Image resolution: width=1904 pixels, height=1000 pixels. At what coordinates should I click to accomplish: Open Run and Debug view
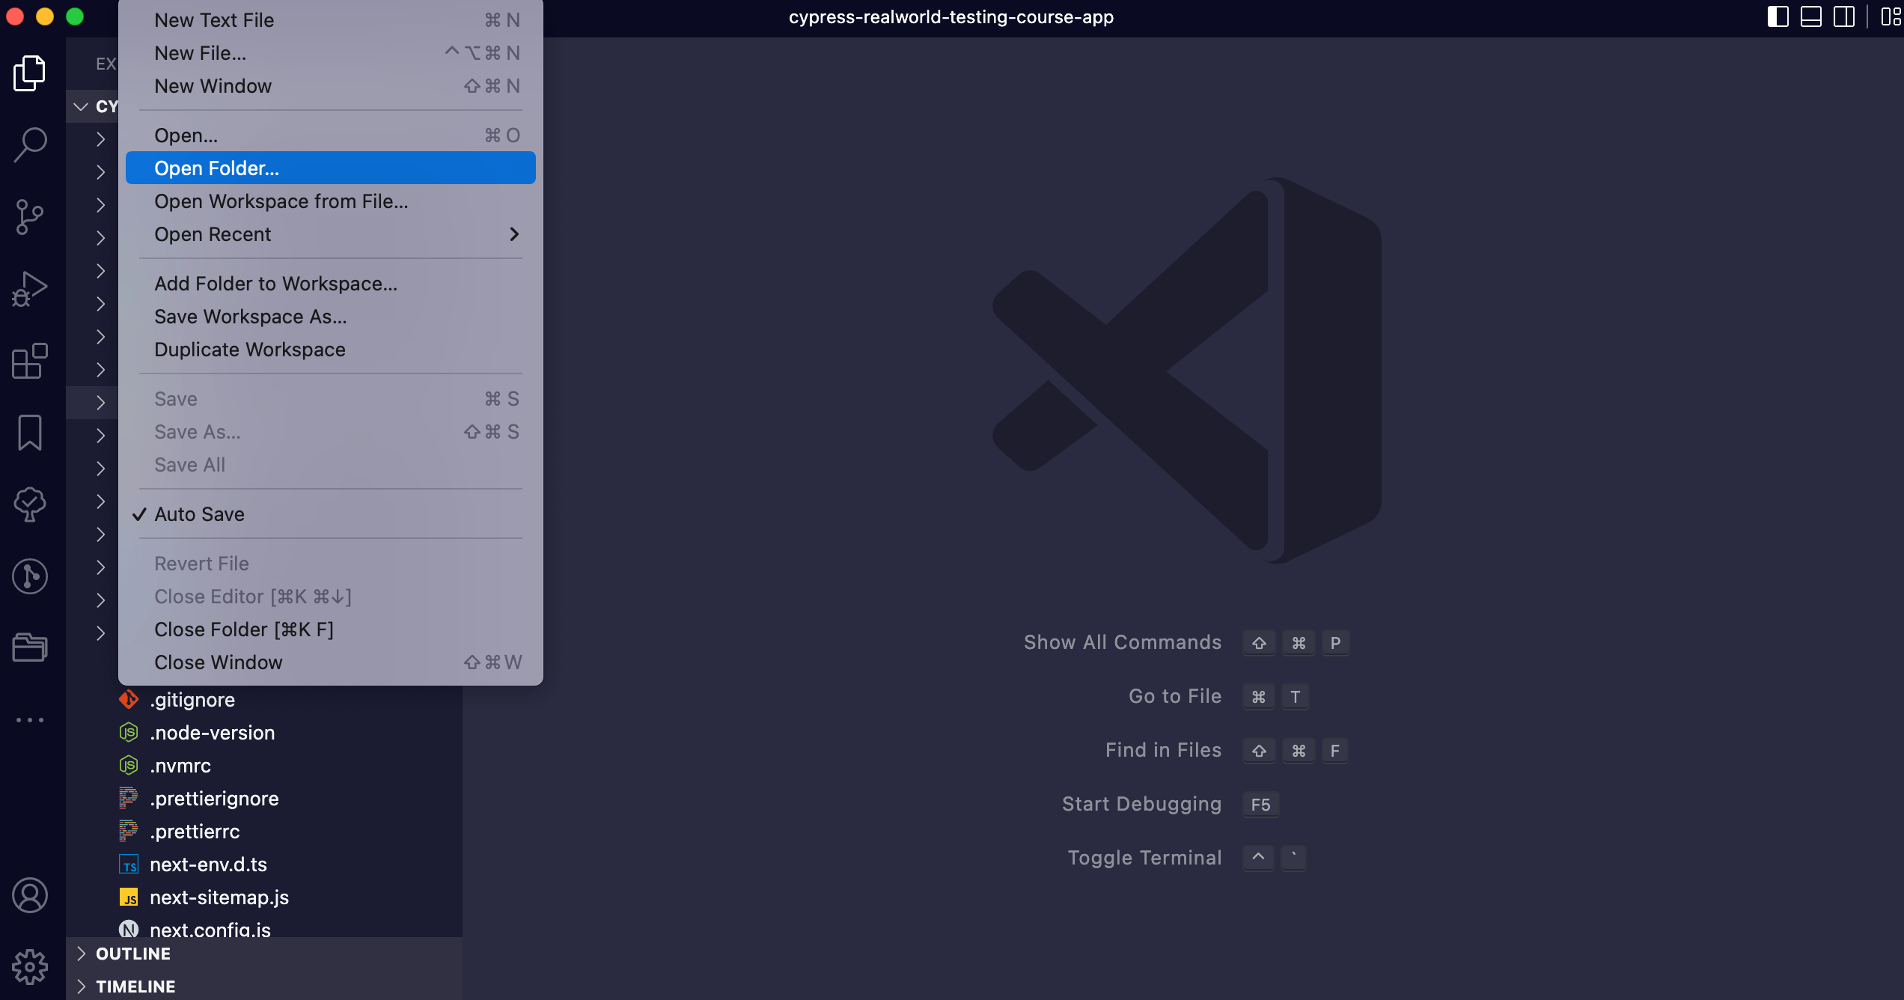(x=30, y=289)
